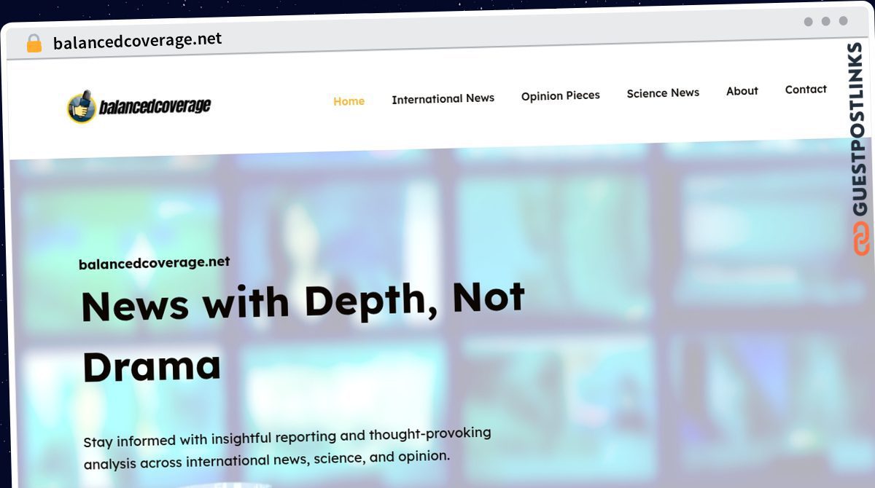This screenshot has width=875, height=488.
Task: Open the Opinion Pieces page
Action: pos(560,95)
